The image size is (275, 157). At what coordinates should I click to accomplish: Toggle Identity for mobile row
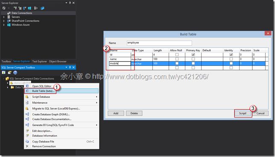point(231,63)
